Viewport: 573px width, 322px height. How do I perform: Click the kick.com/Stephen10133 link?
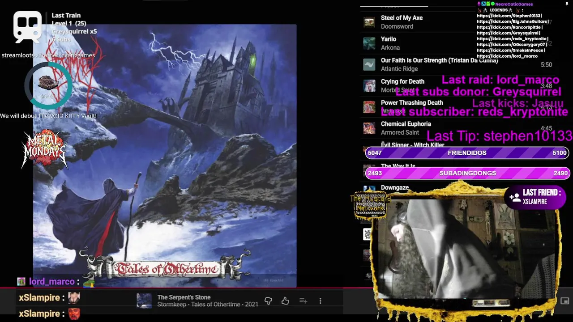(x=509, y=16)
